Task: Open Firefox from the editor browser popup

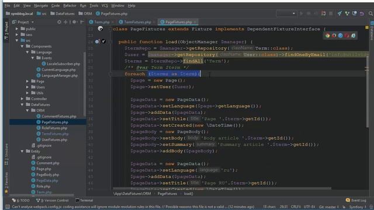Action: [334, 36]
